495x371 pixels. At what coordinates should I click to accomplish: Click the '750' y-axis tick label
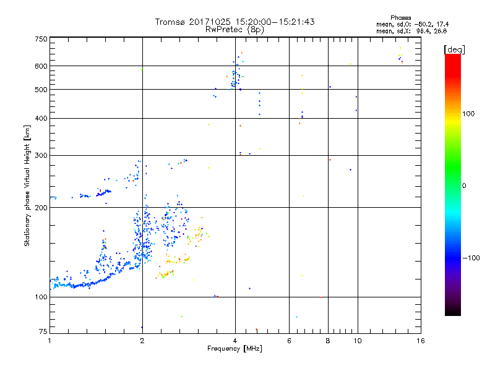click(x=41, y=39)
